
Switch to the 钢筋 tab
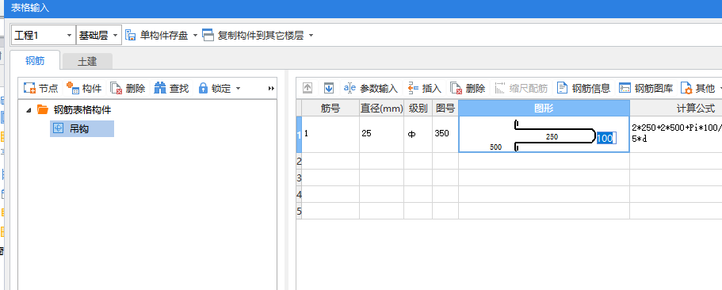click(36, 61)
